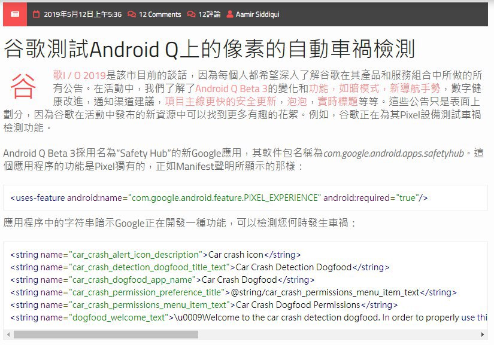Open the 實時標題 live caption link
494x345 pixels.
click(338, 101)
